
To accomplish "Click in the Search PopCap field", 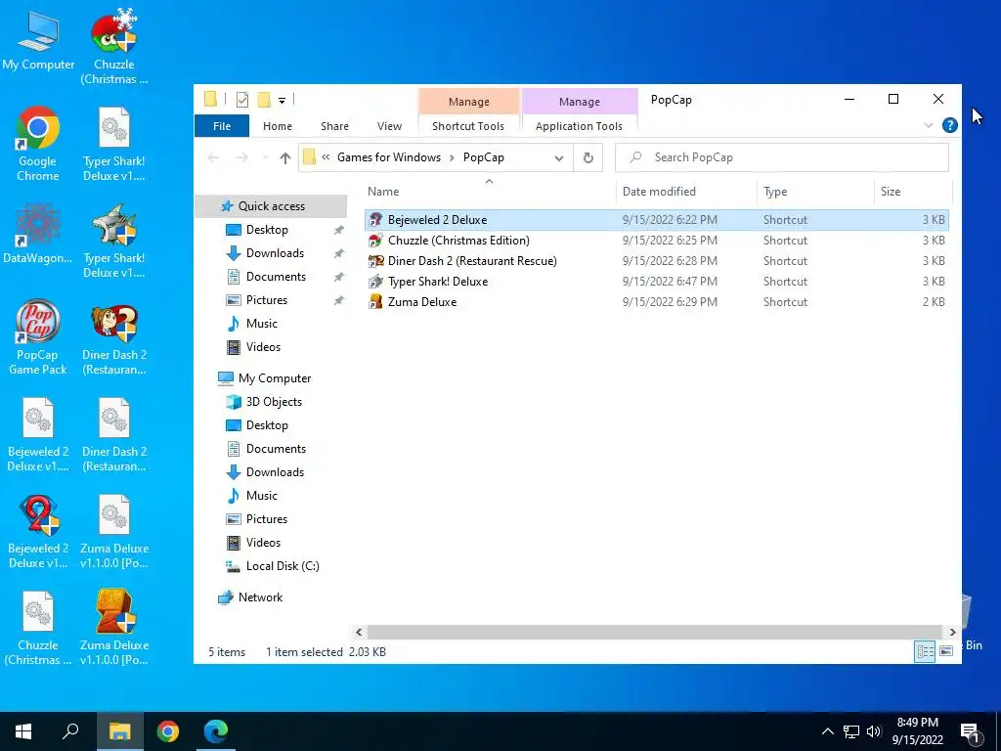I will point(781,157).
